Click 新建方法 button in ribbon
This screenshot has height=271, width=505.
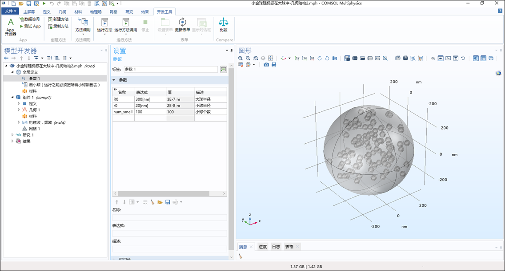[x=58, y=20]
